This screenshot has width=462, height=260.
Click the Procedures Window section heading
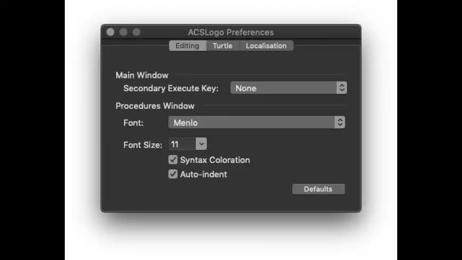[x=155, y=106]
